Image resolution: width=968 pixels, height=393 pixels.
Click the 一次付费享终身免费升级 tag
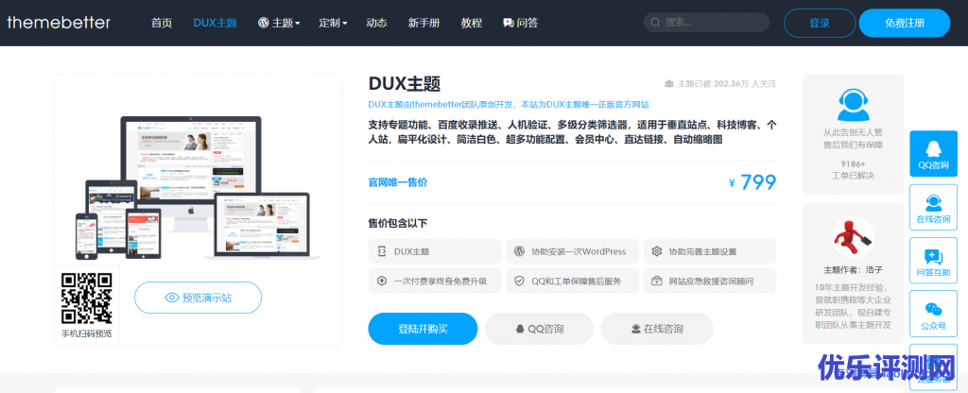(435, 281)
